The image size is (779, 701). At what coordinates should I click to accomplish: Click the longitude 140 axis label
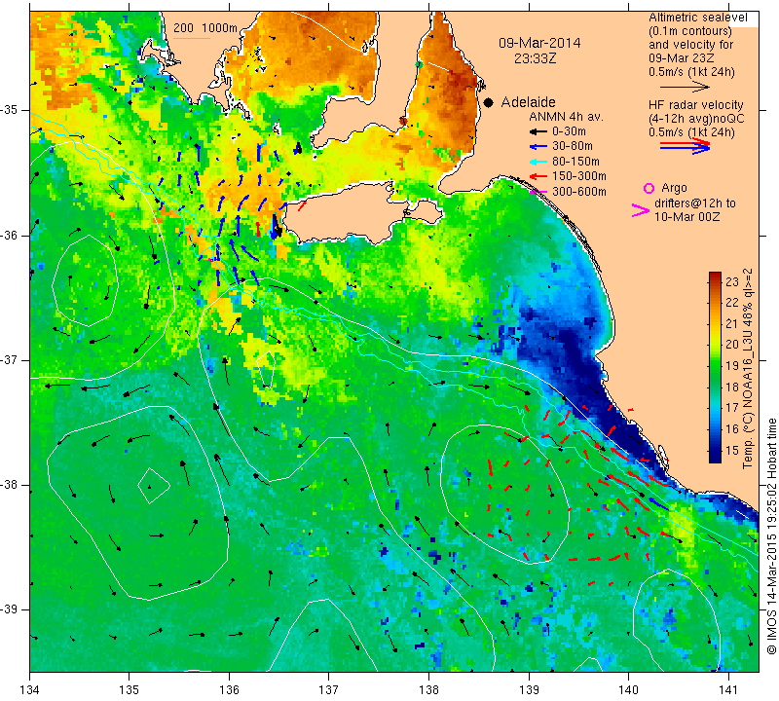[x=628, y=690]
